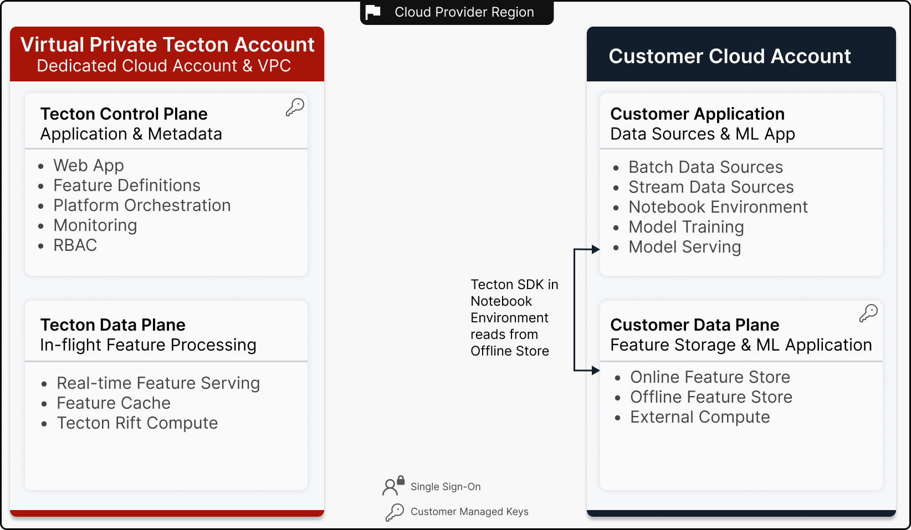Click the Single Sign-On user lock icon
Viewport: 911px width, 530px height.
point(393,486)
